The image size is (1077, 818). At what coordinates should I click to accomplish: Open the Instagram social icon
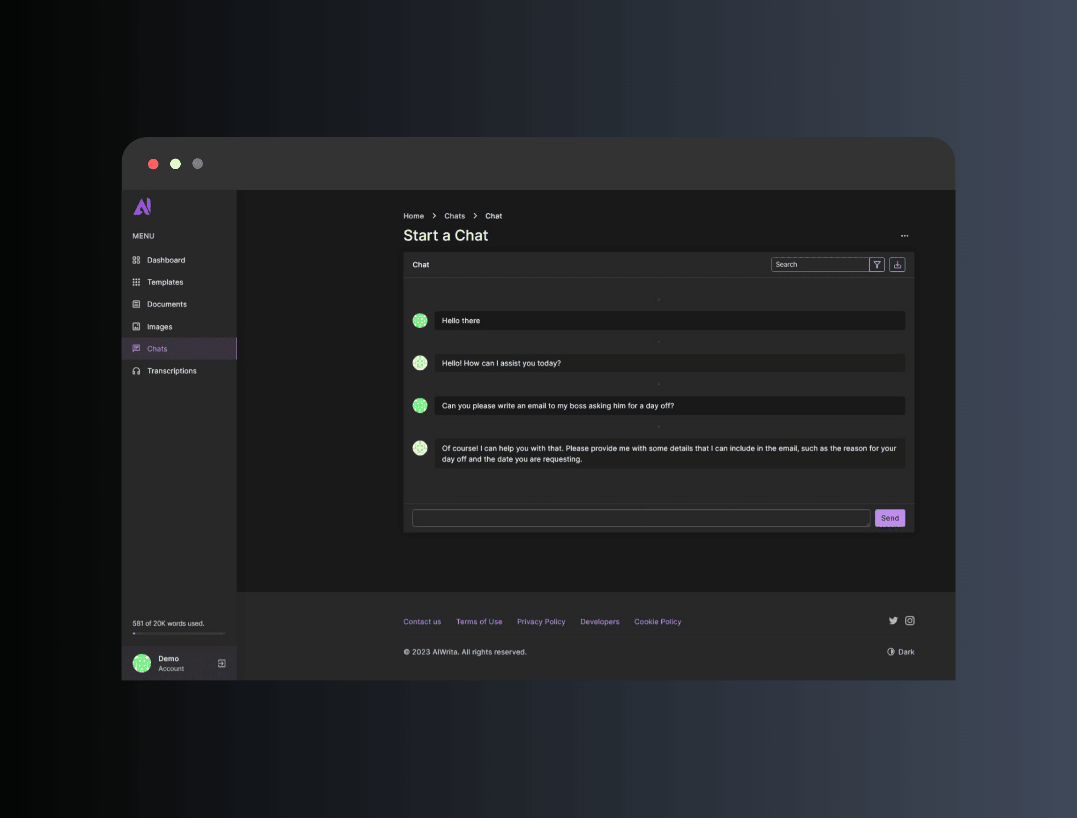click(x=909, y=621)
